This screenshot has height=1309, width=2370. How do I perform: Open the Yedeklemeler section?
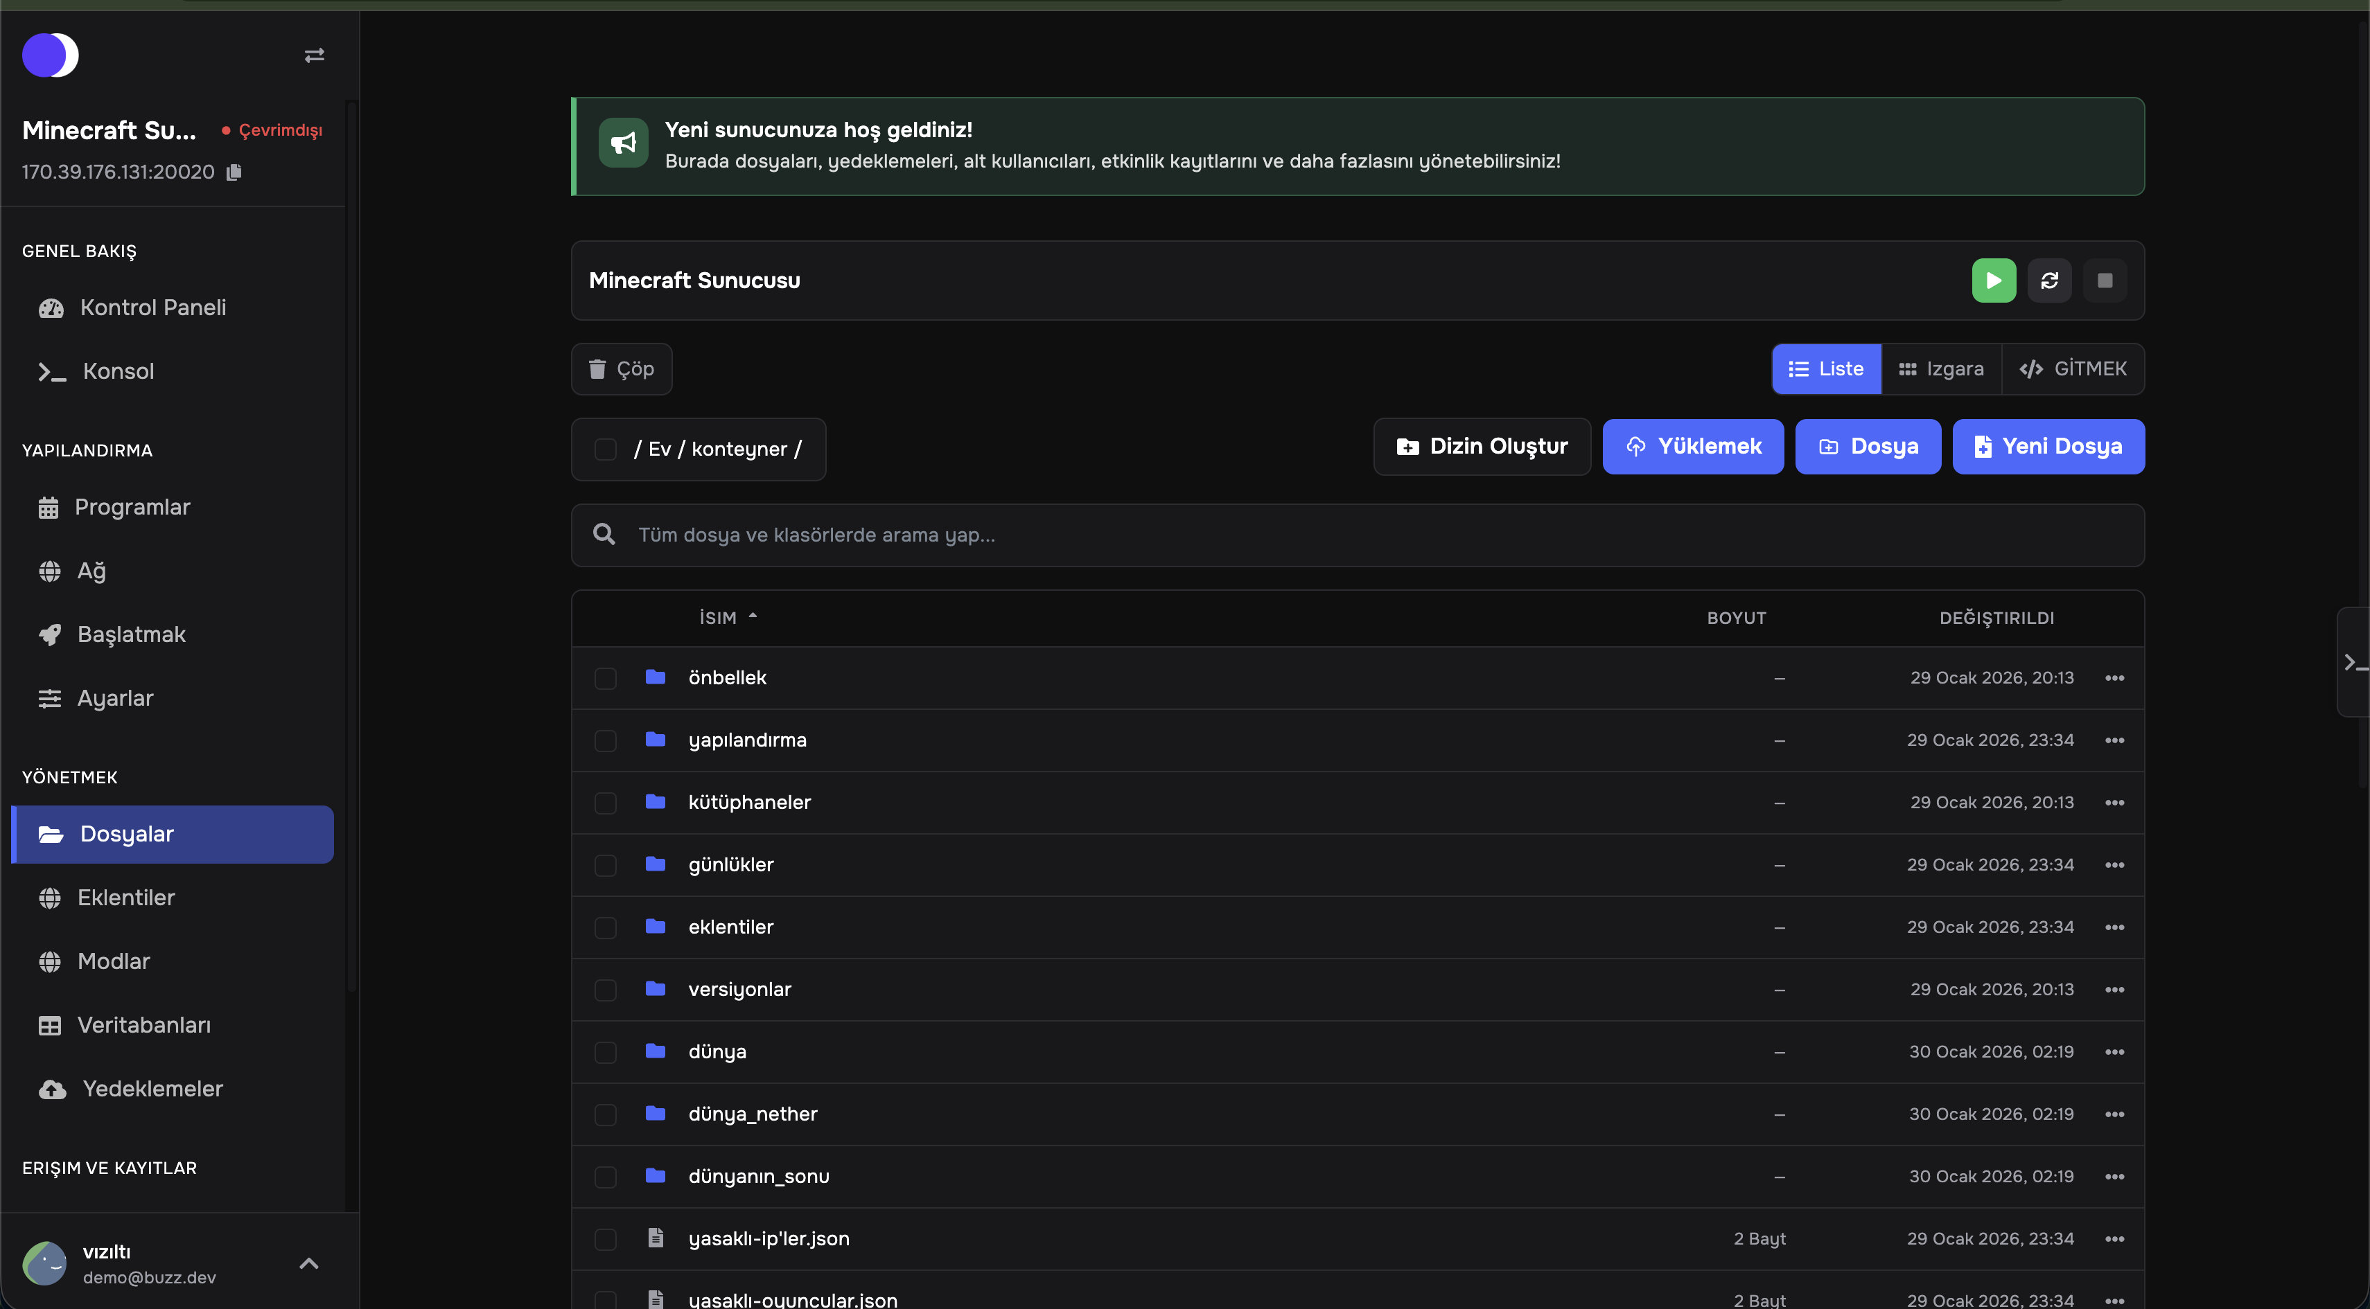pos(151,1088)
